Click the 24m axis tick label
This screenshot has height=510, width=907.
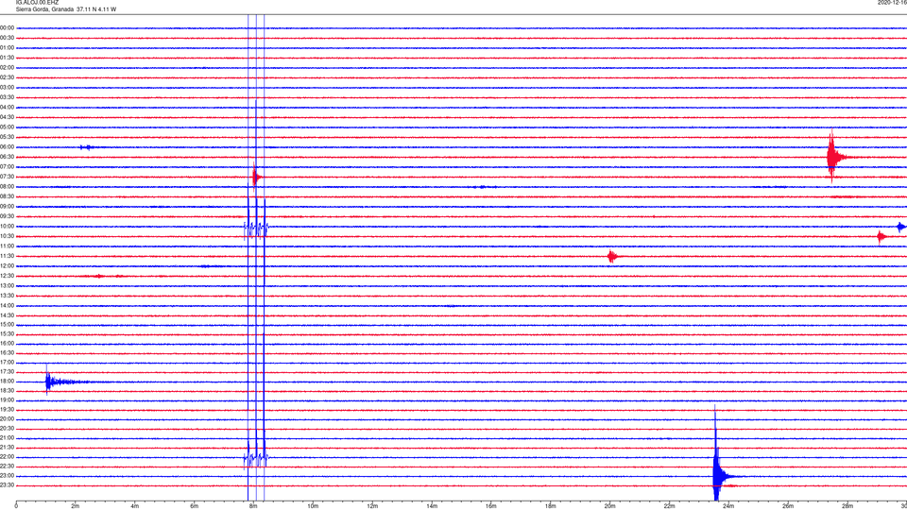click(x=728, y=506)
